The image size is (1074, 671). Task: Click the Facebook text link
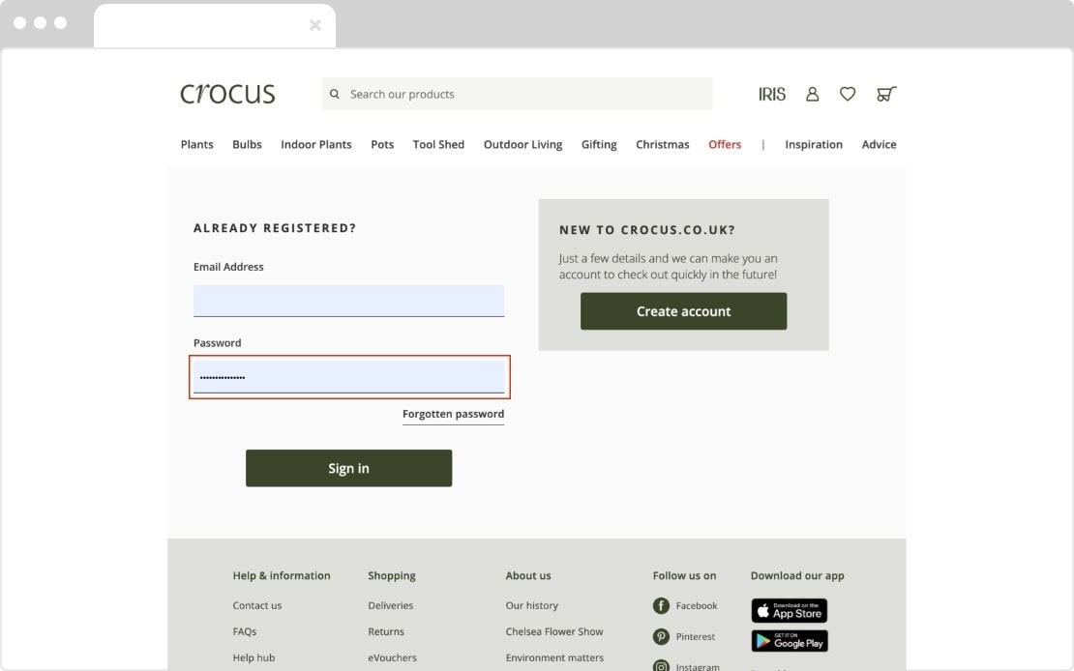pyautogui.click(x=697, y=605)
